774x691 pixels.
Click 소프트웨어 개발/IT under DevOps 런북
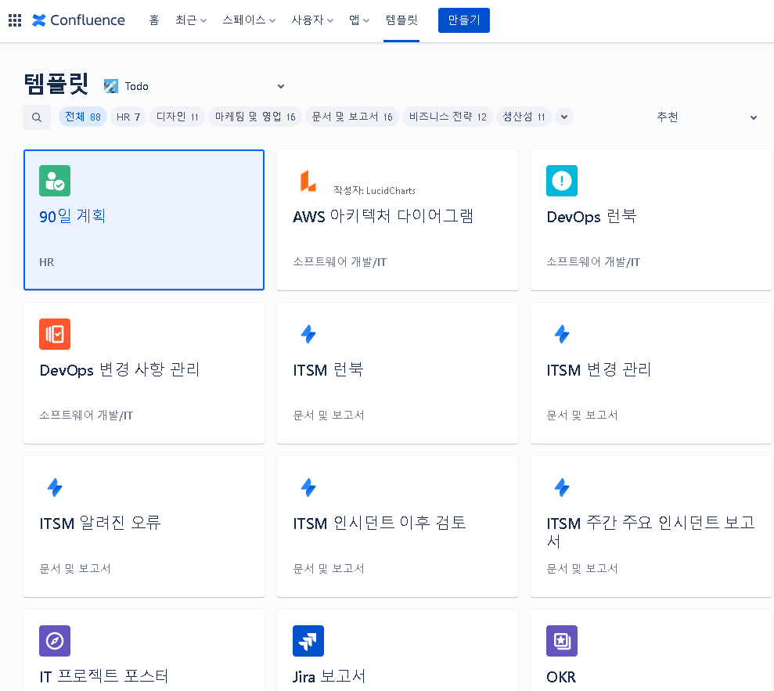tap(593, 262)
